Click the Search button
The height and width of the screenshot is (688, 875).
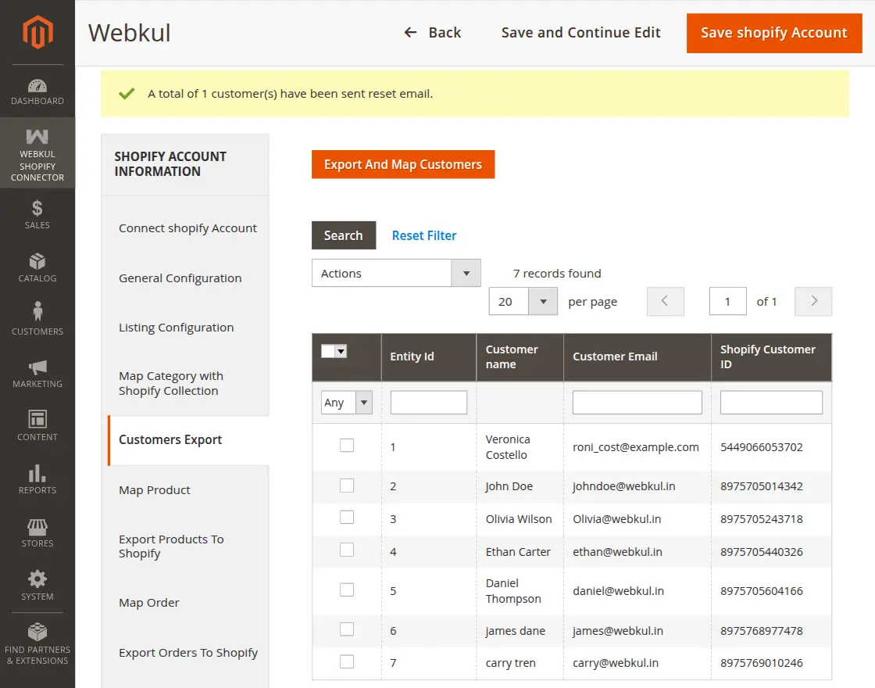click(343, 235)
